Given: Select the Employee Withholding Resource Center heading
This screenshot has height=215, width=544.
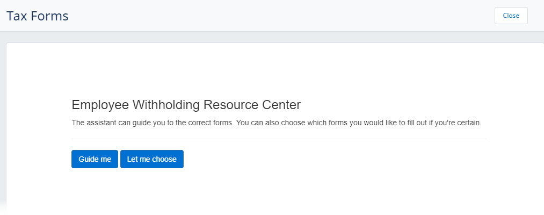Looking at the screenshot, I should tap(186, 104).
